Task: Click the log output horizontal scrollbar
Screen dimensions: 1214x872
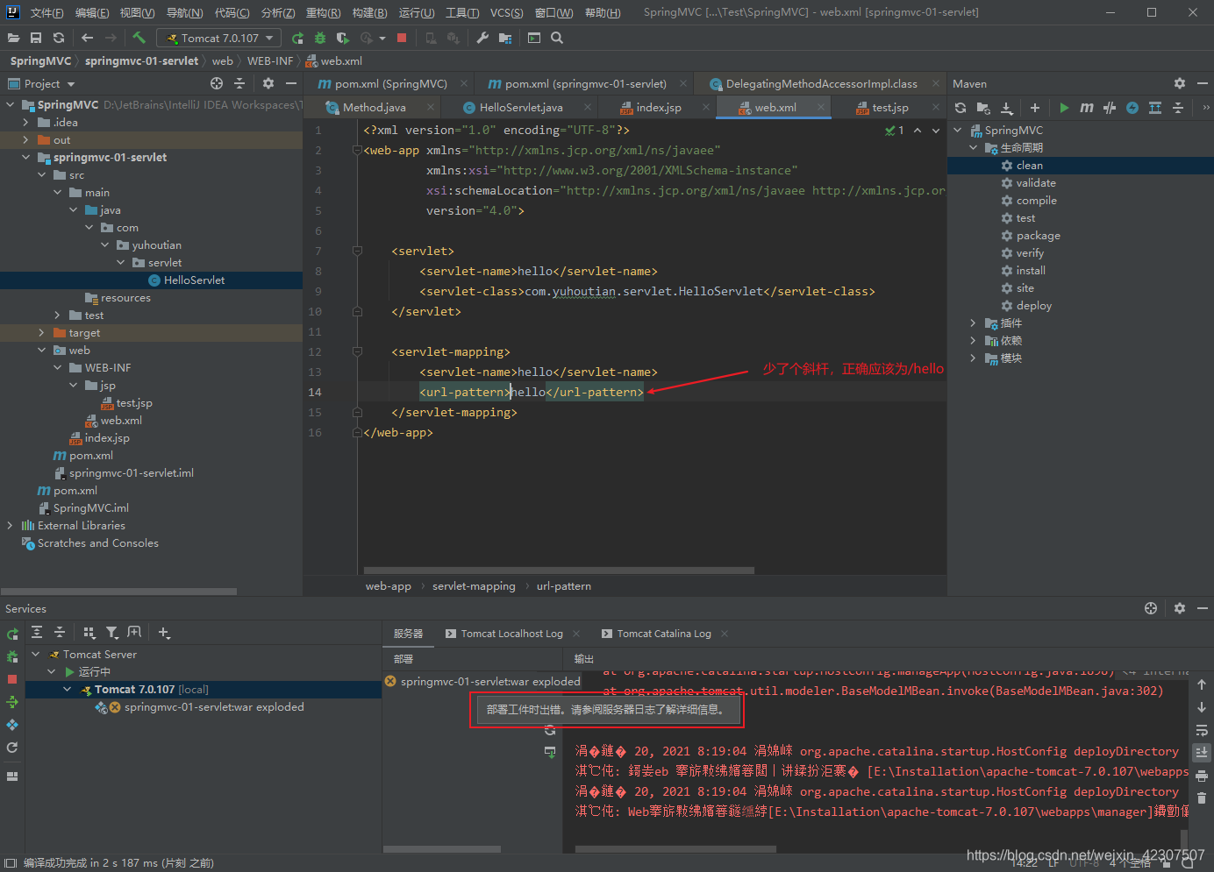Action: click(675, 849)
